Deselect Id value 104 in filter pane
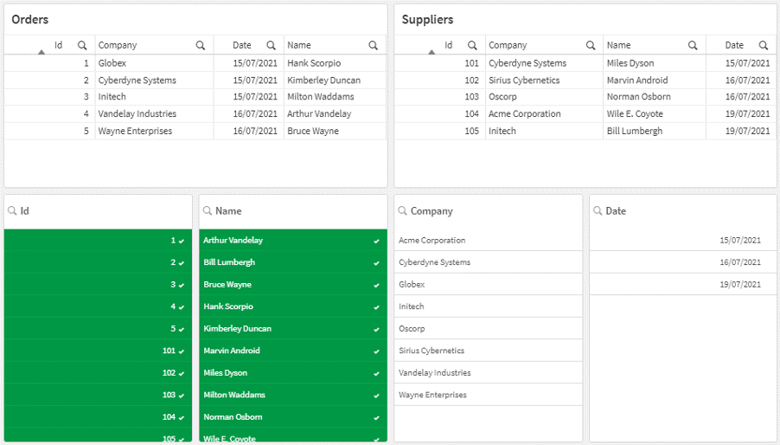Image resolution: width=780 pixels, height=445 pixels. [x=98, y=416]
